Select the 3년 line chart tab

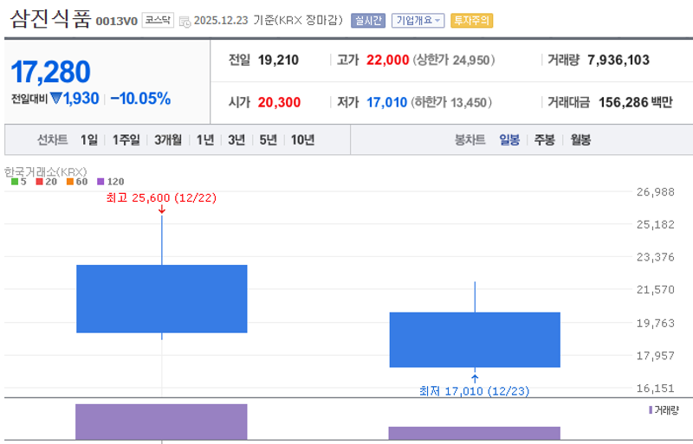(236, 140)
